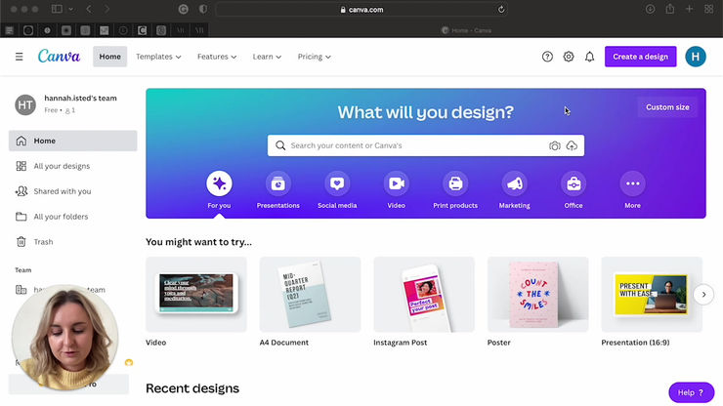Click the Trash icon in sidebar

pos(21,241)
